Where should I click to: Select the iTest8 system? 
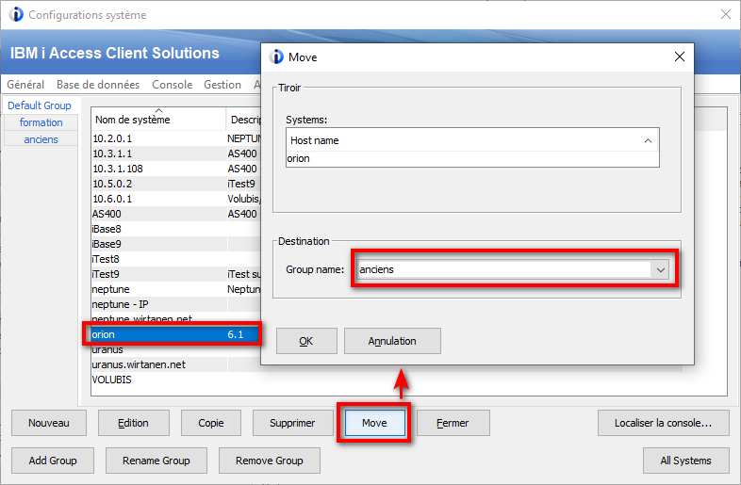106,259
